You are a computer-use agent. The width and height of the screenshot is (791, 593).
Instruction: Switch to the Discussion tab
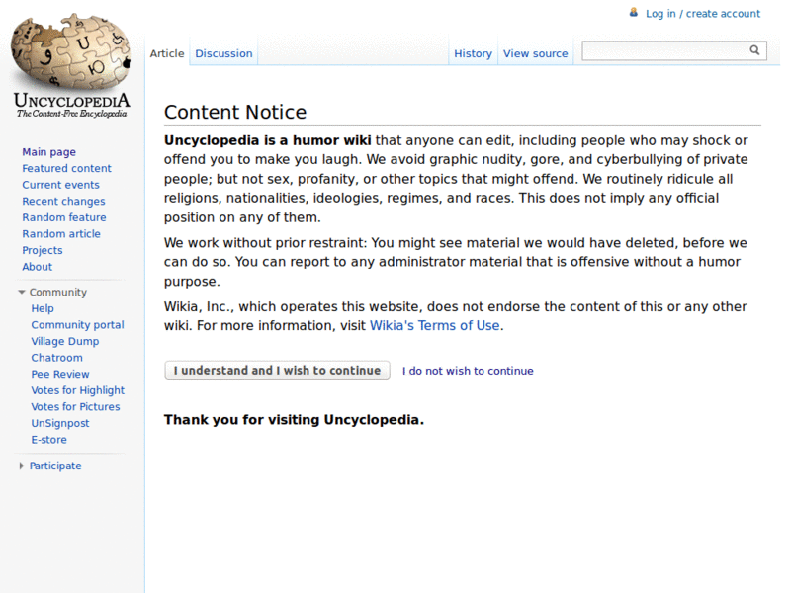coord(223,53)
